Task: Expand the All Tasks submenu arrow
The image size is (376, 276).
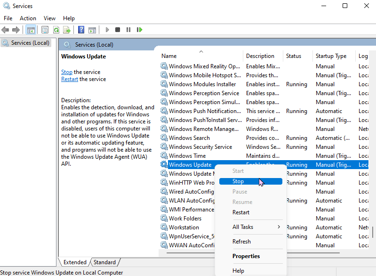Action: tap(279, 227)
